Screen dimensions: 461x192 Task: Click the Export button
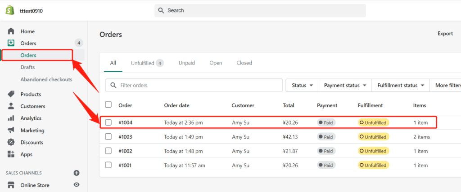[x=445, y=34]
